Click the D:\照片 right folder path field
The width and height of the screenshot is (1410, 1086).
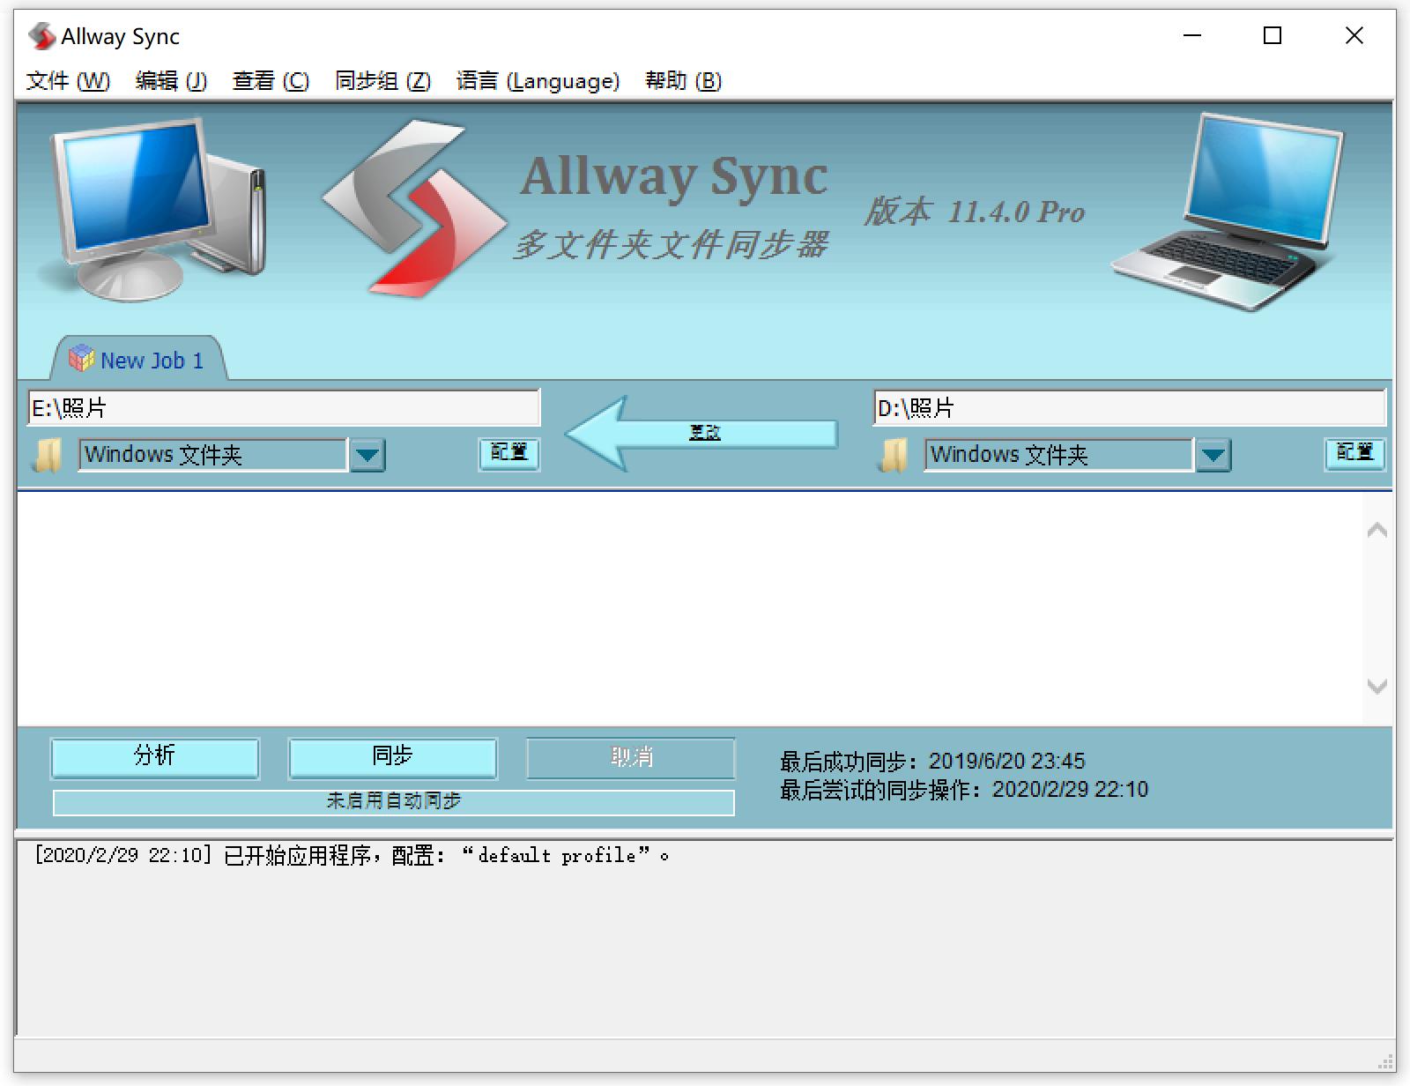point(1130,408)
